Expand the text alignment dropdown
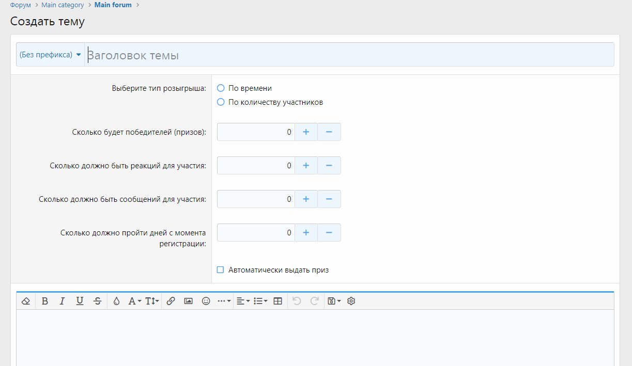The height and width of the screenshot is (366, 632). coord(243,301)
